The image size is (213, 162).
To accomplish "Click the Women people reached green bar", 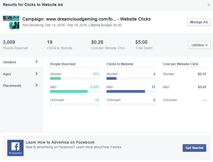I will [x=56, y=78].
